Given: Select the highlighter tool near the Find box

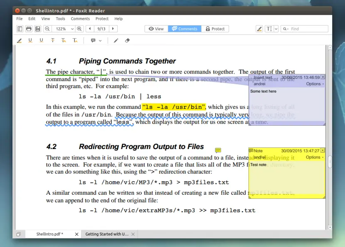Looking at the screenshot, I should tap(259, 29).
